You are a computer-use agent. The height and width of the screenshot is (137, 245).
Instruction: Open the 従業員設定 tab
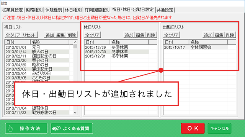point(13,10)
